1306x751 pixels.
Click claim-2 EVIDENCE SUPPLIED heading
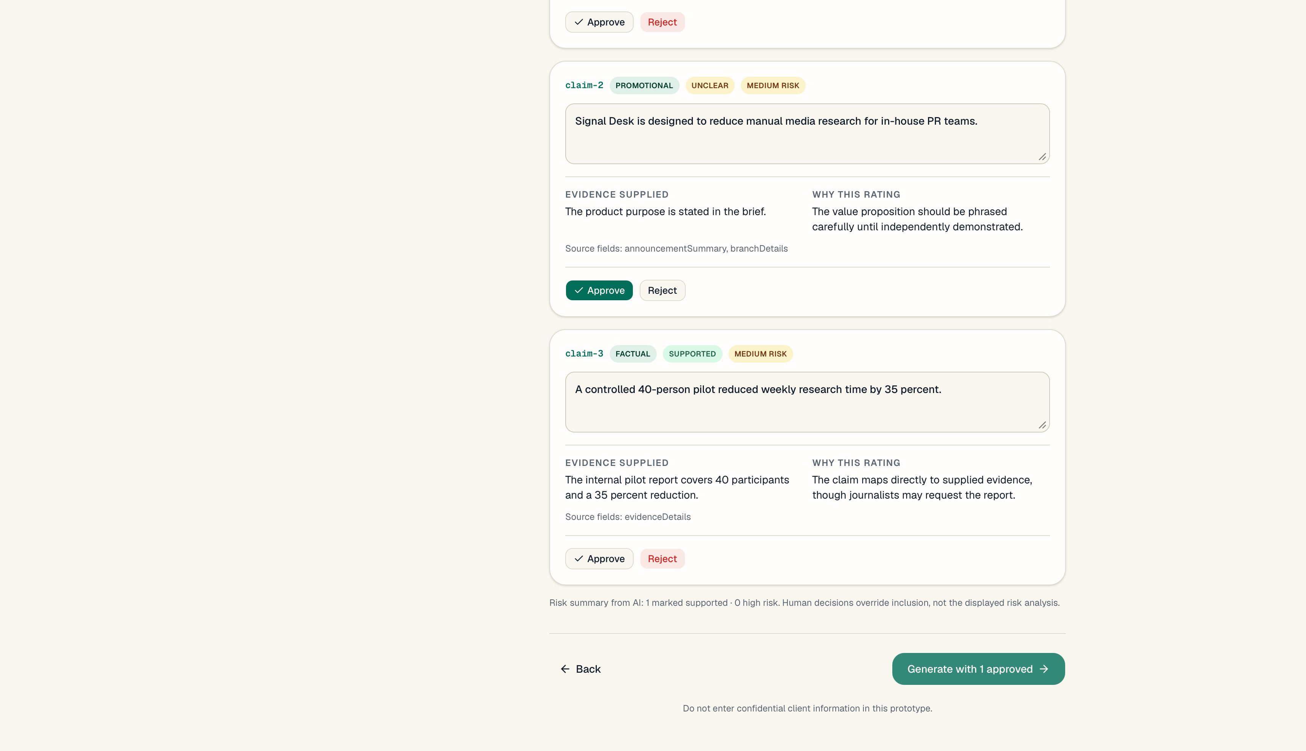tap(617, 195)
